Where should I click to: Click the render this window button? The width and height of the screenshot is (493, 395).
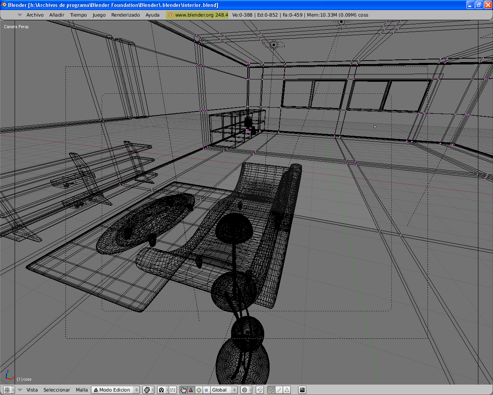(302, 390)
